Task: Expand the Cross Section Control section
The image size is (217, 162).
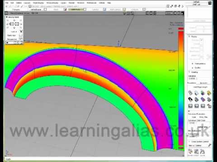Action: click(x=189, y=142)
